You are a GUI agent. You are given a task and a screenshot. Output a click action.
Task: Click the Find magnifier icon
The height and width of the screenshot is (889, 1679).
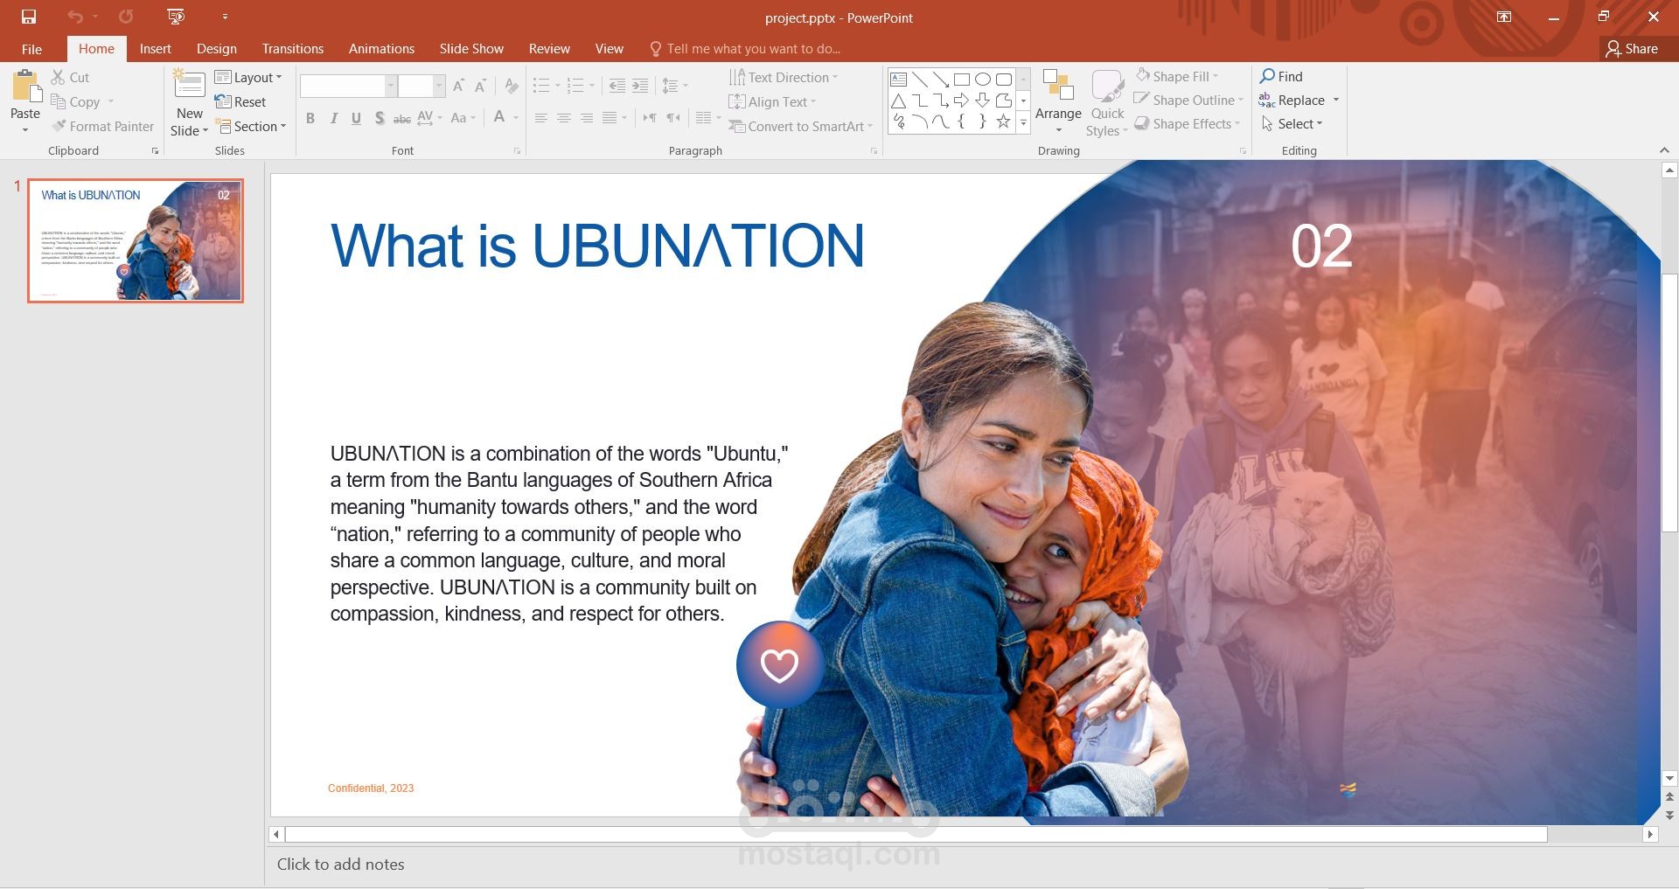click(1267, 76)
